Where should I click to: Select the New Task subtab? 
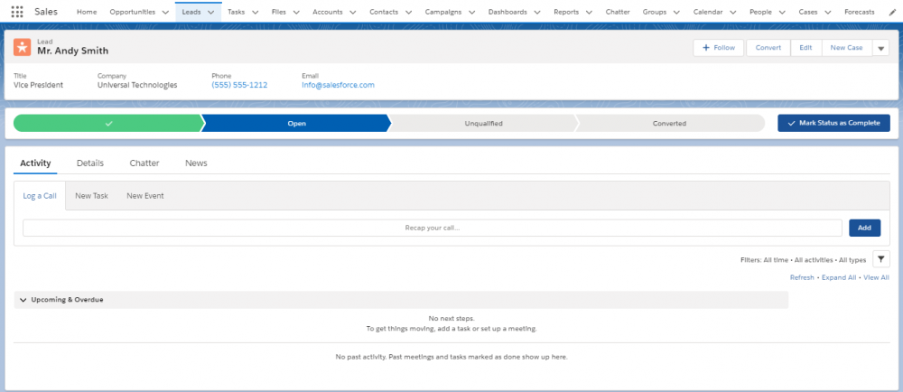[x=91, y=196]
